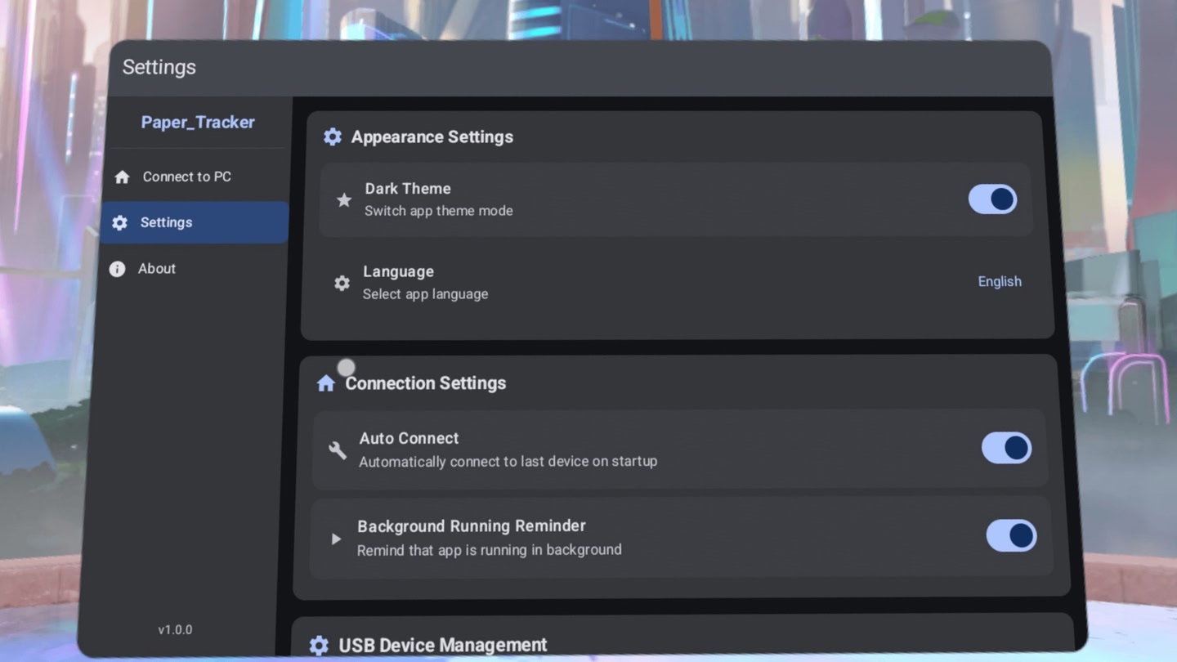Click the Paper_Tracker app title
Viewport: 1177px width, 662px height.
(x=198, y=123)
